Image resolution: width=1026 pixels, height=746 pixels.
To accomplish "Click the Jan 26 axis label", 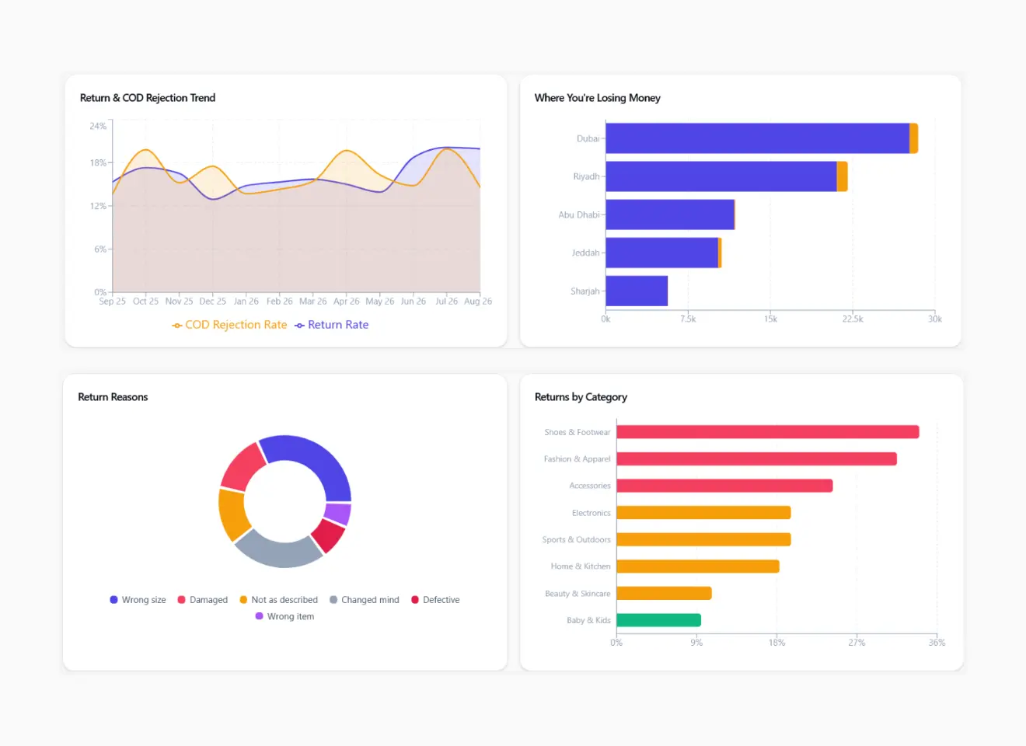I will pos(246,302).
